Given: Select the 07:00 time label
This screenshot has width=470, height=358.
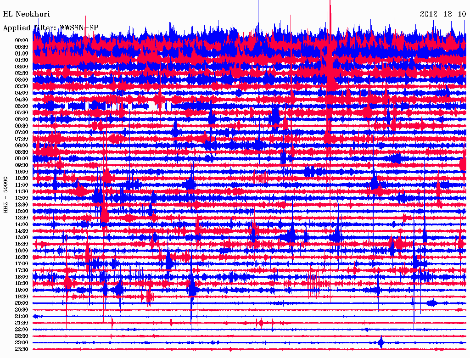Looking at the screenshot, I should 21,132.
